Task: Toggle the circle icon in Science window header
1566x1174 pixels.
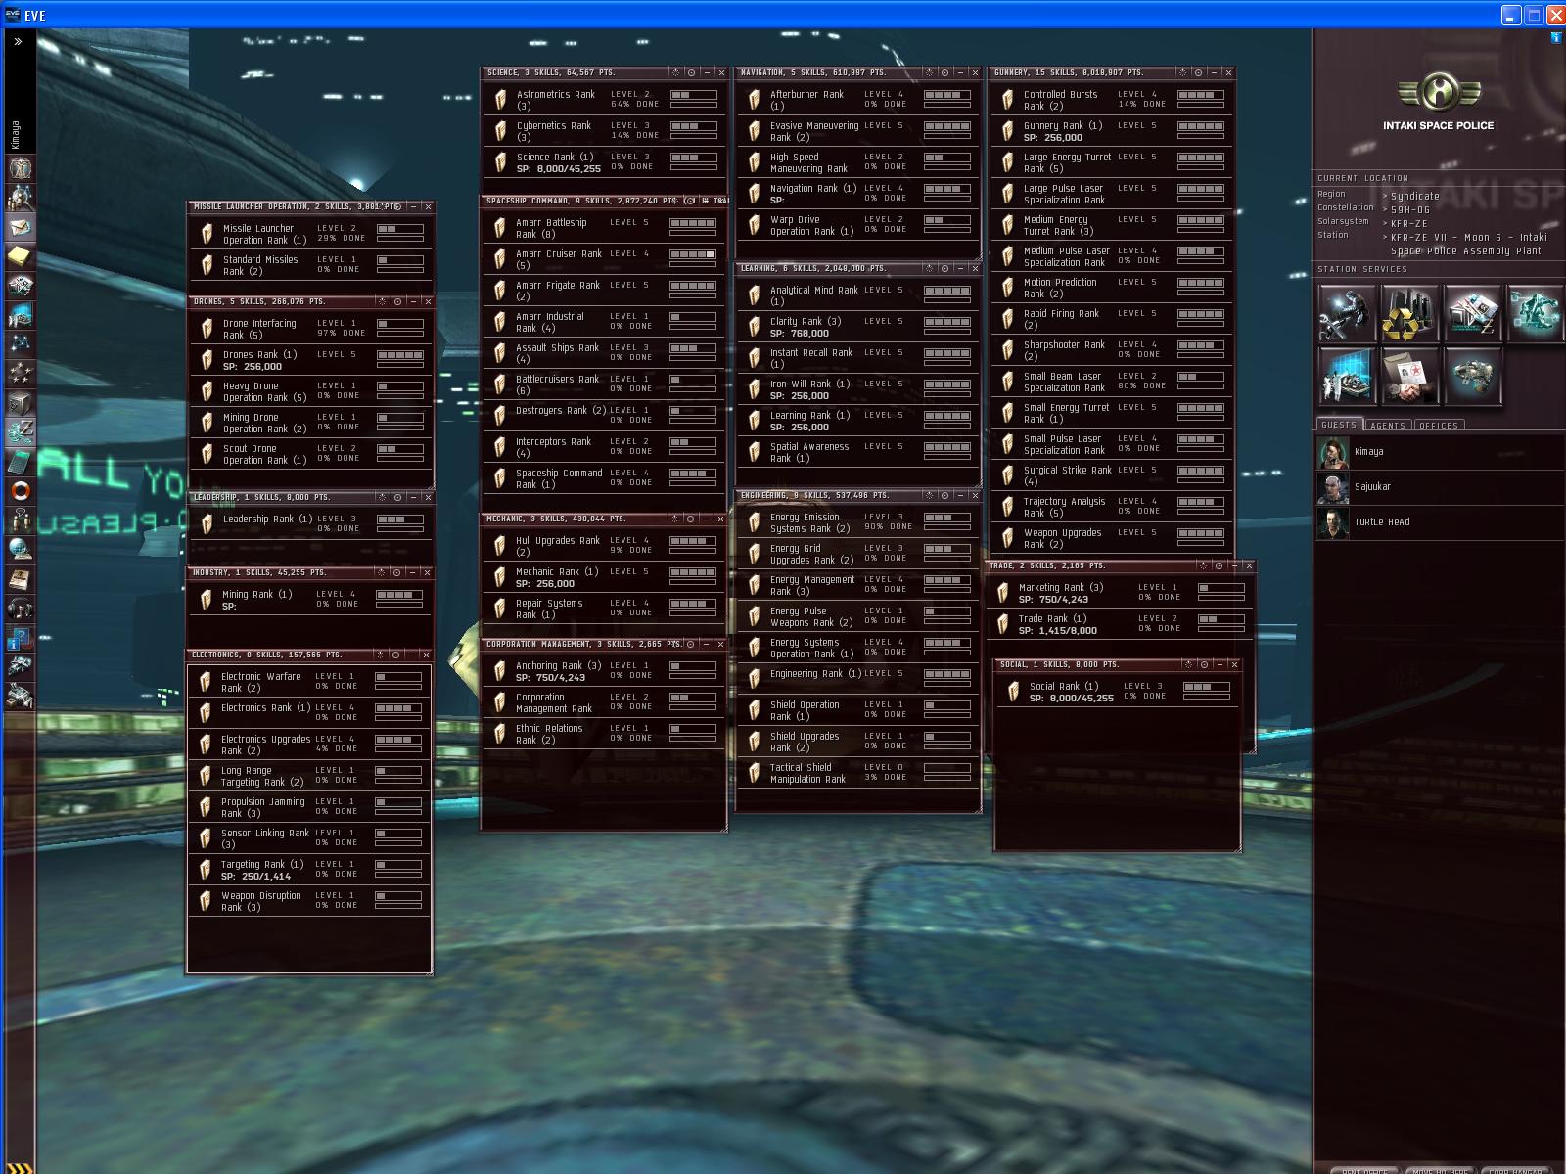Action: pyautogui.click(x=691, y=73)
